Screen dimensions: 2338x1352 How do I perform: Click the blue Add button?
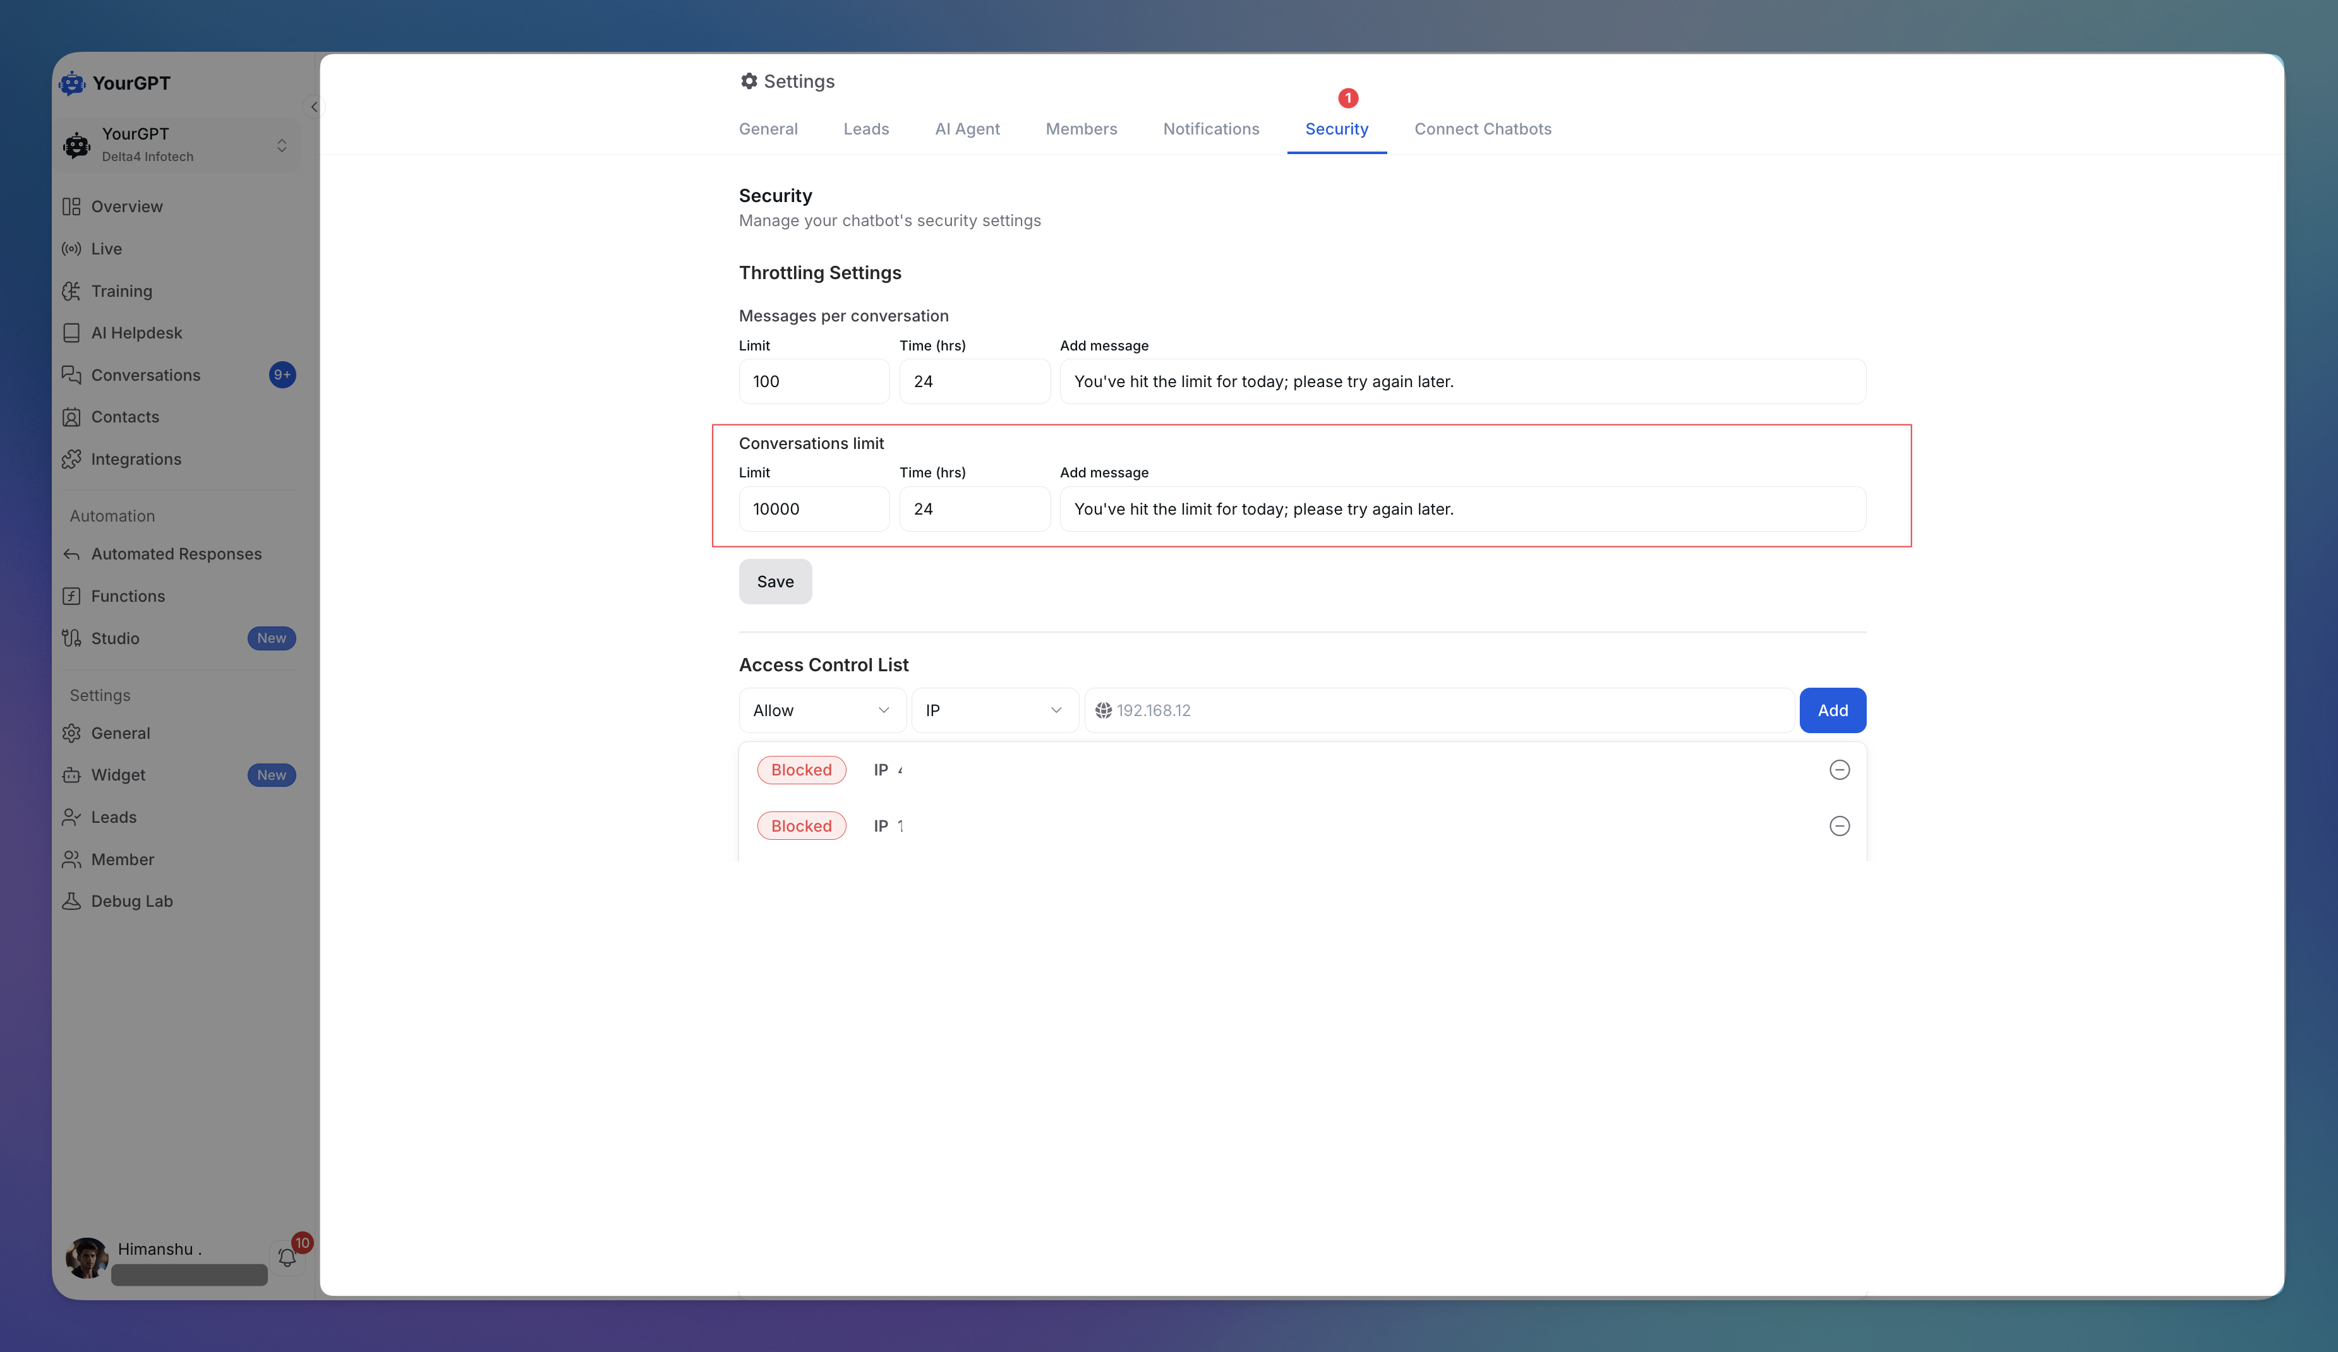pos(1831,710)
